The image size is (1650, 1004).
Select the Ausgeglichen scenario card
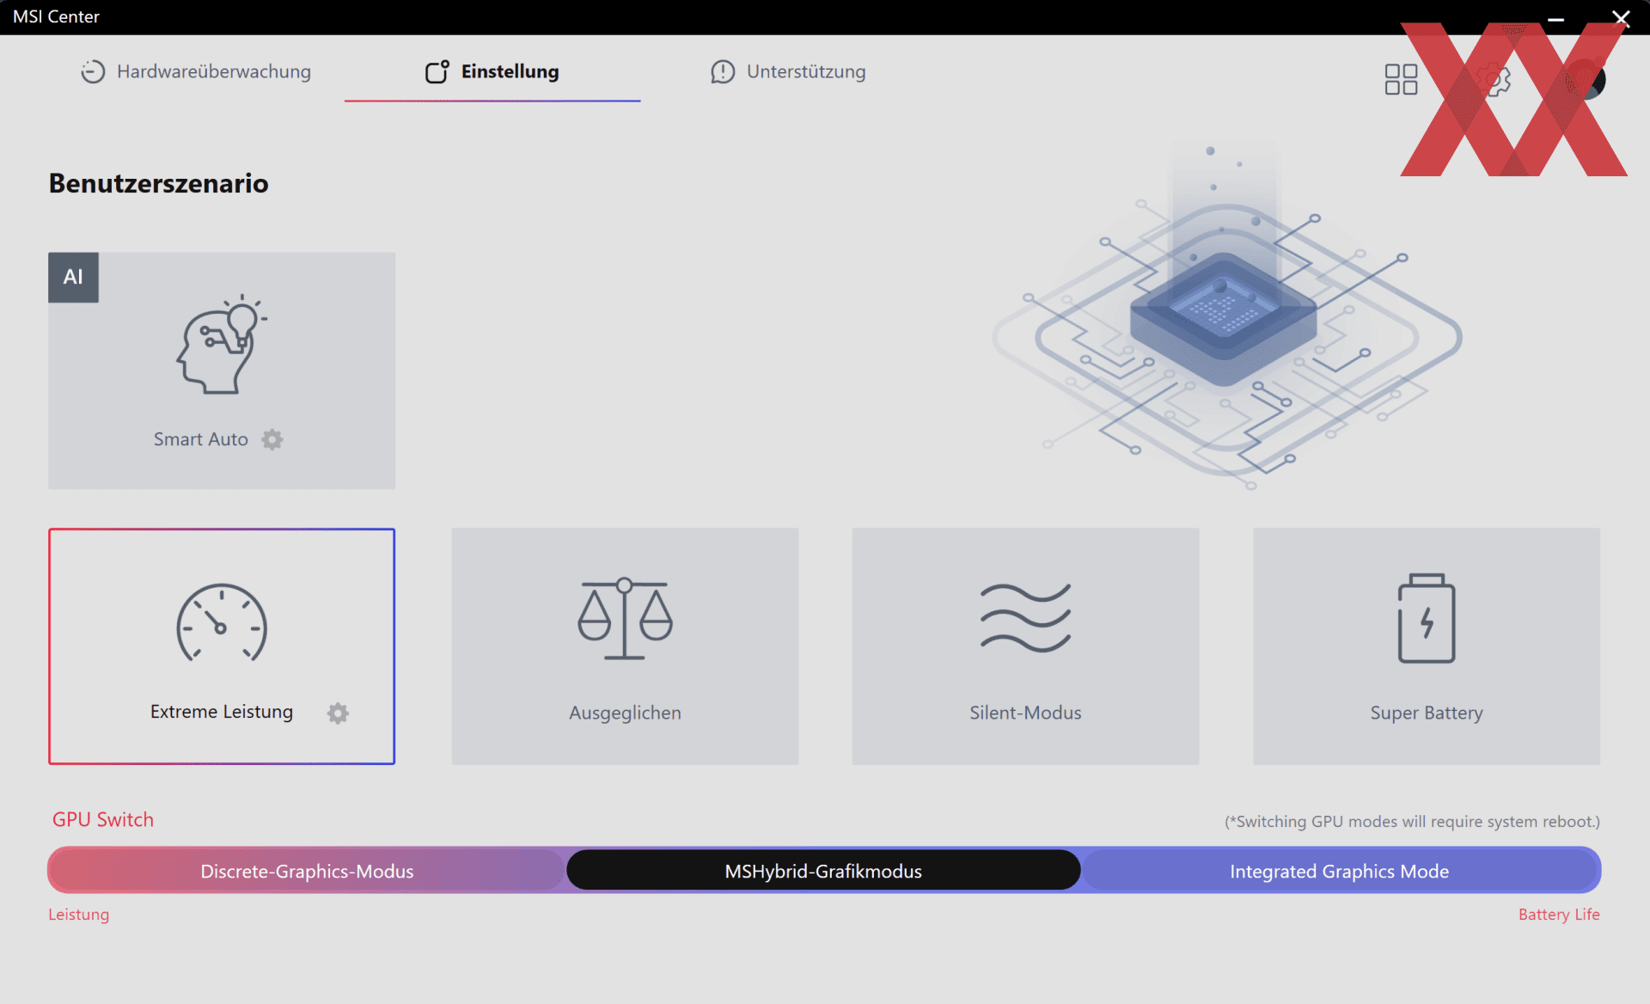pyautogui.click(x=625, y=646)
